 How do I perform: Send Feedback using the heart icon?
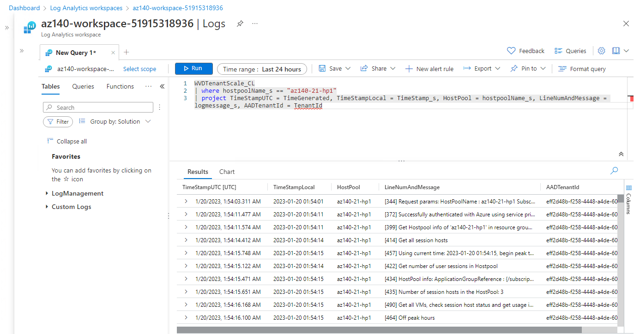(x=525, y=51)
